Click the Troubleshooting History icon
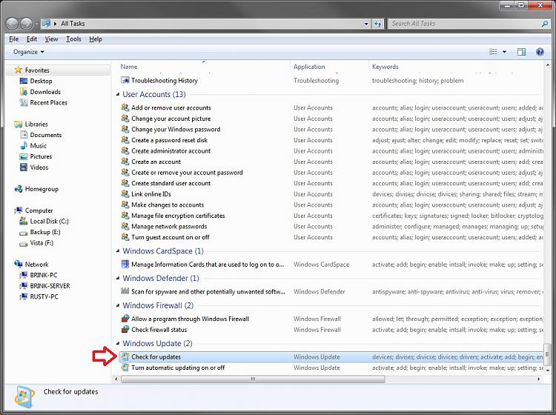 125,81
